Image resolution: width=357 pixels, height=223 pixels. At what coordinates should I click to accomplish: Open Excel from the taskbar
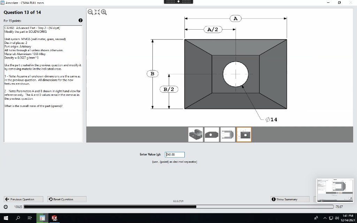pos(43,218)
